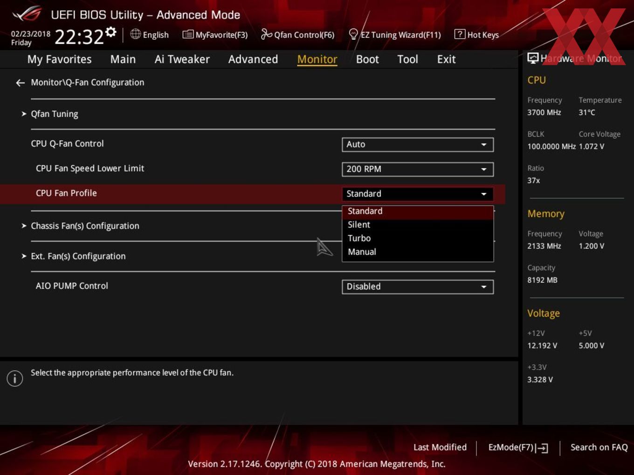Image resolution: width=634 pixels, height=475 pixels.
Task: Click MyFavorite(F3) button
Action: [x=215, y=34]
